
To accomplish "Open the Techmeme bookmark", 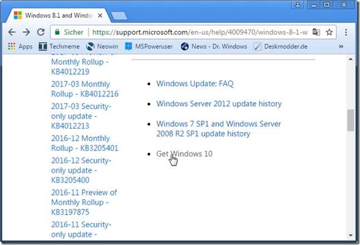I will 59,46.
